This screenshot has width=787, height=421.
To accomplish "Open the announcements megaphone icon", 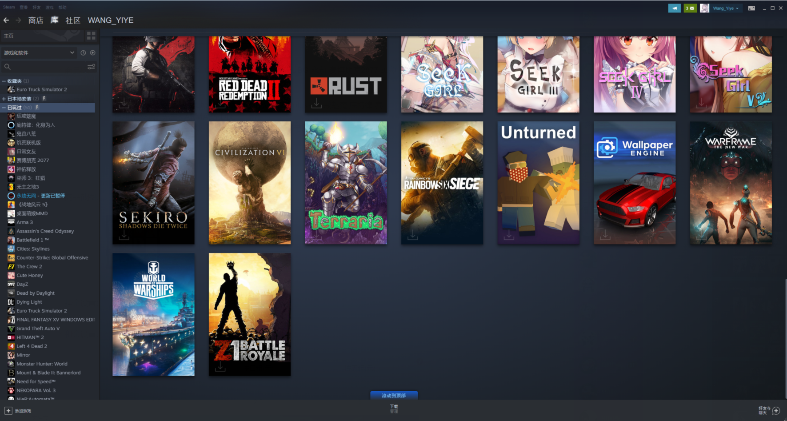I will [x=674, y=8].
